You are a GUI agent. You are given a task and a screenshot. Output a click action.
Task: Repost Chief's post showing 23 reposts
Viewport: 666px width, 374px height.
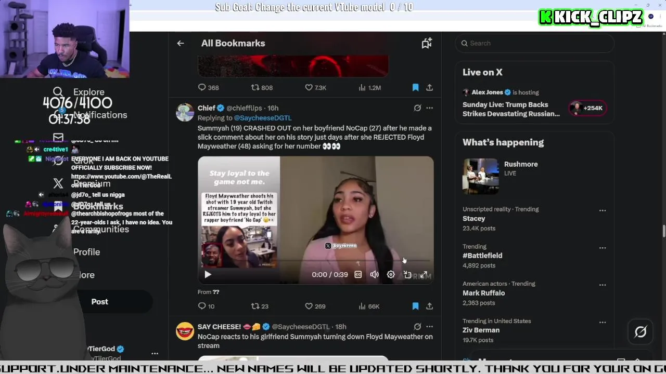(260, 306)
